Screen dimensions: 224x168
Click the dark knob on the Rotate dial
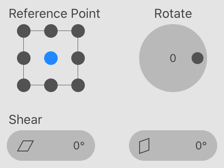198,58
